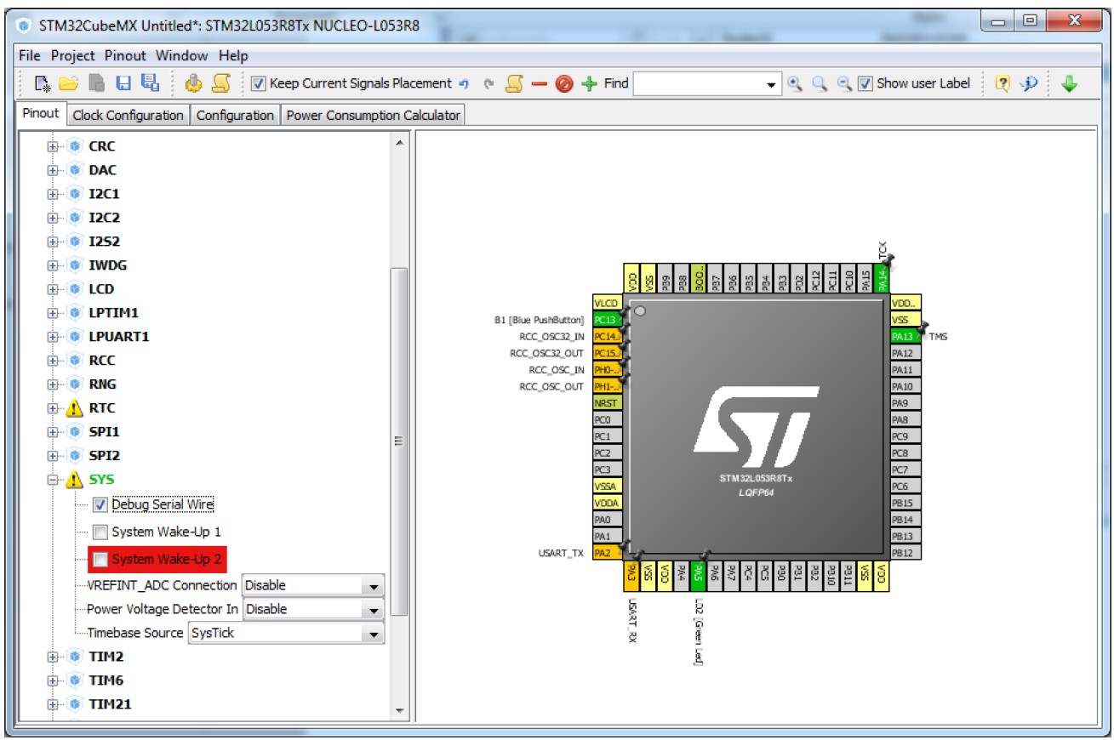Open the File menu
The height and width of the screenshot is (740, 1114).
pos(30,55)
